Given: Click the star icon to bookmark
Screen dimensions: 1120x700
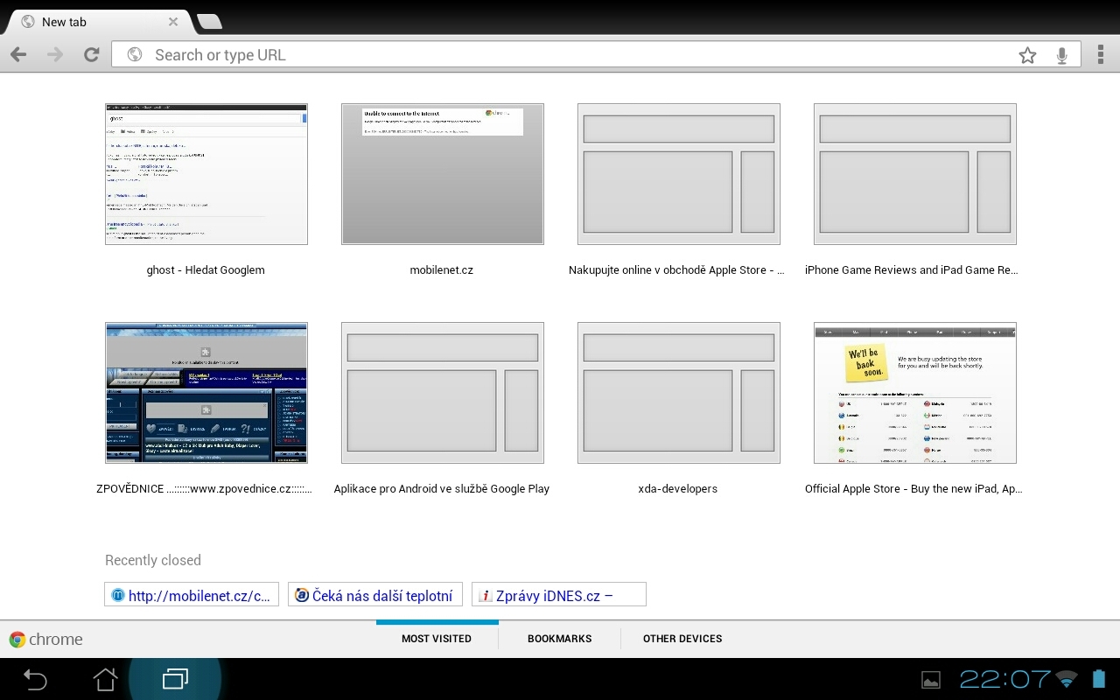Looking at the screenshot, I should pos(1027,53).
